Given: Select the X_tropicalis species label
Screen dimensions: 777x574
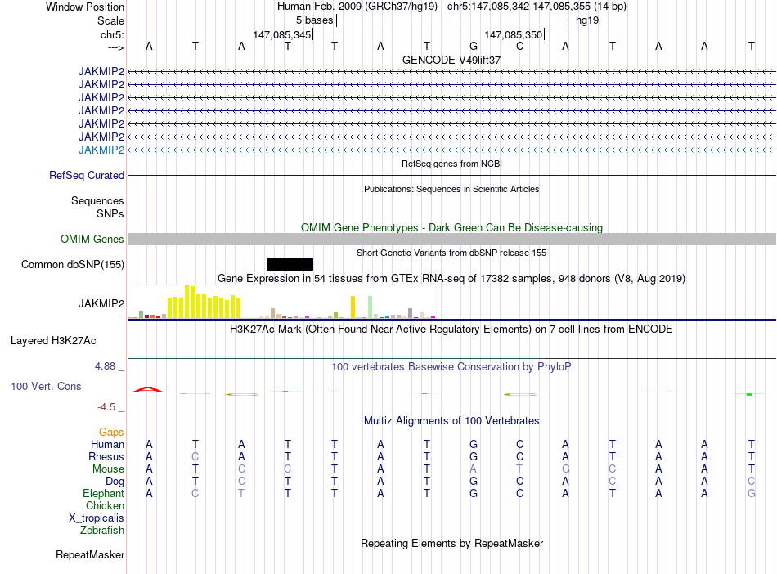Looking at the screenshot, I should (97, 518).
